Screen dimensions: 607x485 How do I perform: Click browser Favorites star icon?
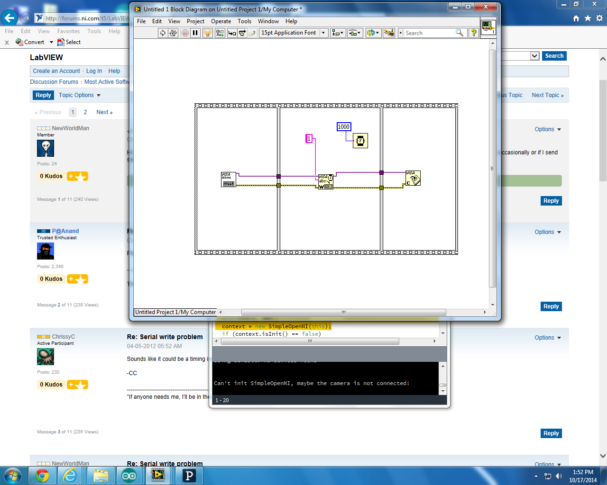click(588, 18)
